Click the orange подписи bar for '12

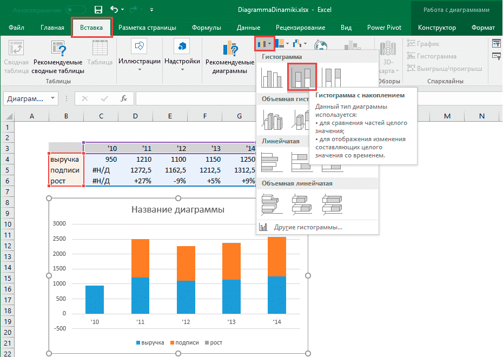[x=186, y=263]
